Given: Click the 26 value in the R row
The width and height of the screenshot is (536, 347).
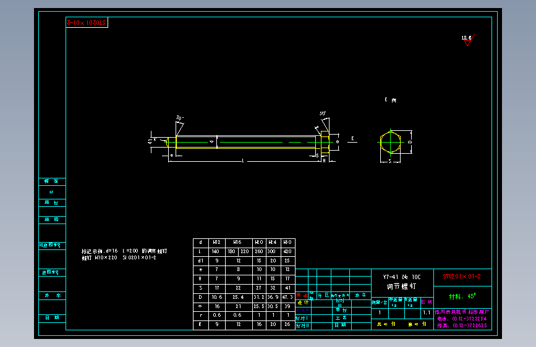Looking at the screenshot, I should click(287, 324).
